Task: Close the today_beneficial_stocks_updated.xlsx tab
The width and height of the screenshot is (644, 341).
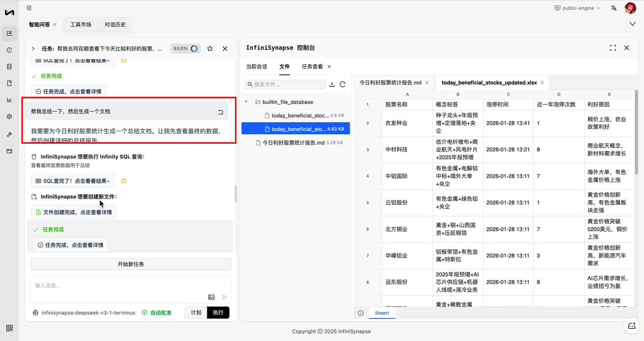Action: pos(542,82)
